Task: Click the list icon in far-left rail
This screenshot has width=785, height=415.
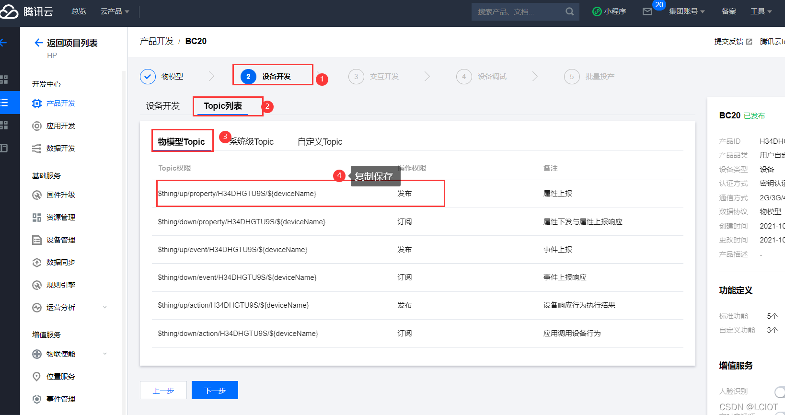Action: (4, 103)
